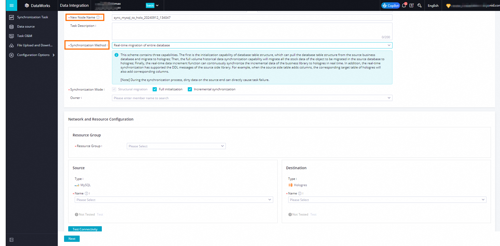Image resolution: width=500 pixels, height=246 pixels.
Task: Click the Source Not Tested status icon
Action: tap(77, 215)
